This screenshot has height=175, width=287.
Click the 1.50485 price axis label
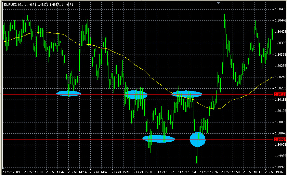click(x=280, y=9)
